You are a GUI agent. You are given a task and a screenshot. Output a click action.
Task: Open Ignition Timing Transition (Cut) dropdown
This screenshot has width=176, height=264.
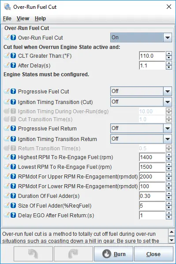point(141,102)
